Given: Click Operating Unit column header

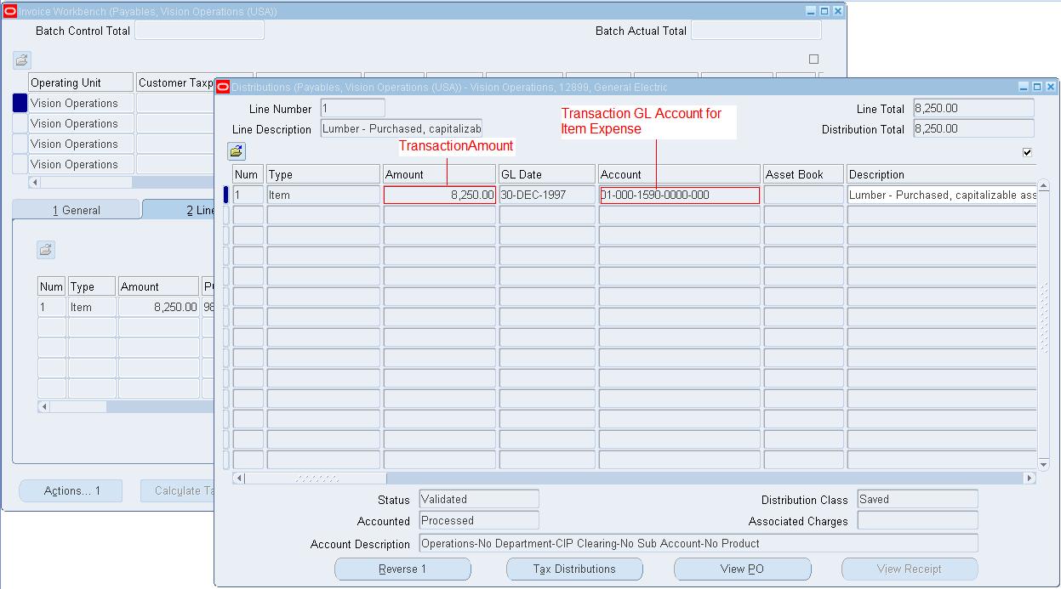Looking at the screenshot, I should tap(81, 82).
